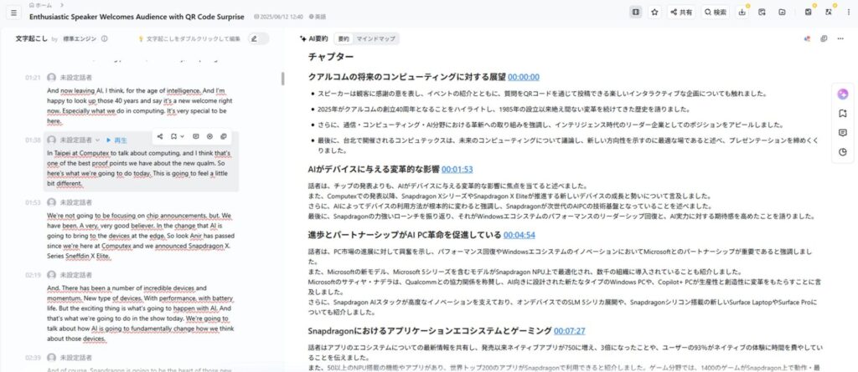
Task: Click heading AIがデバイスに与える変革的な影響
Action: pos(373,170)
